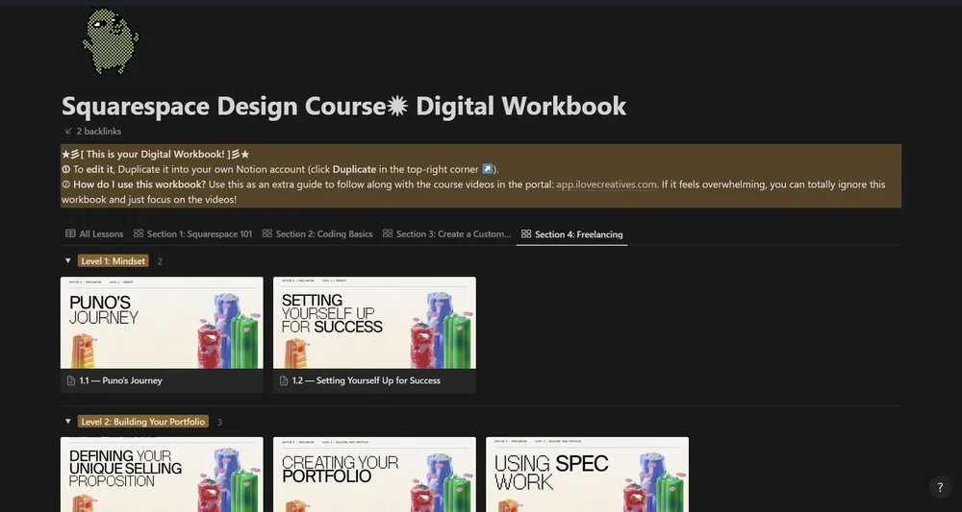
Task: Collapse the Level 2: Building Your Portfolio group
Action: (x=68, y=422)
